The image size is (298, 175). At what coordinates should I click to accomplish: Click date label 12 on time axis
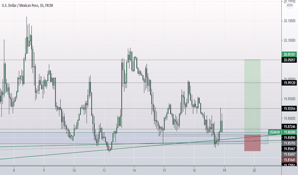74,171
